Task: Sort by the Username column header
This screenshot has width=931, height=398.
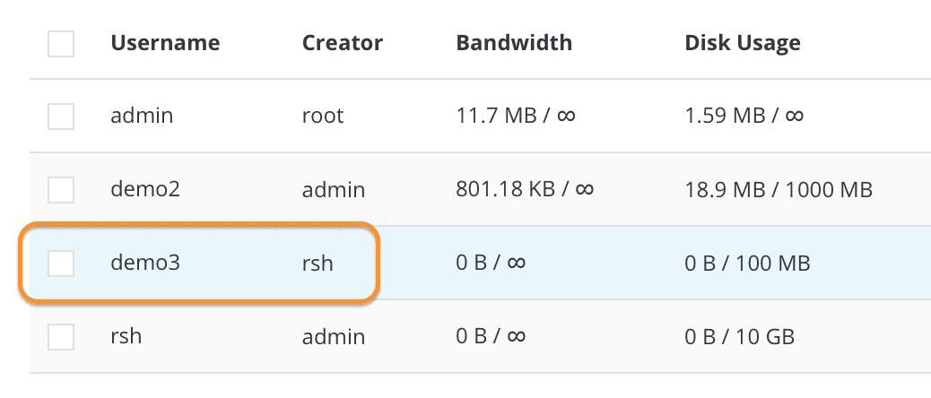Action: (x=165, y=43)
